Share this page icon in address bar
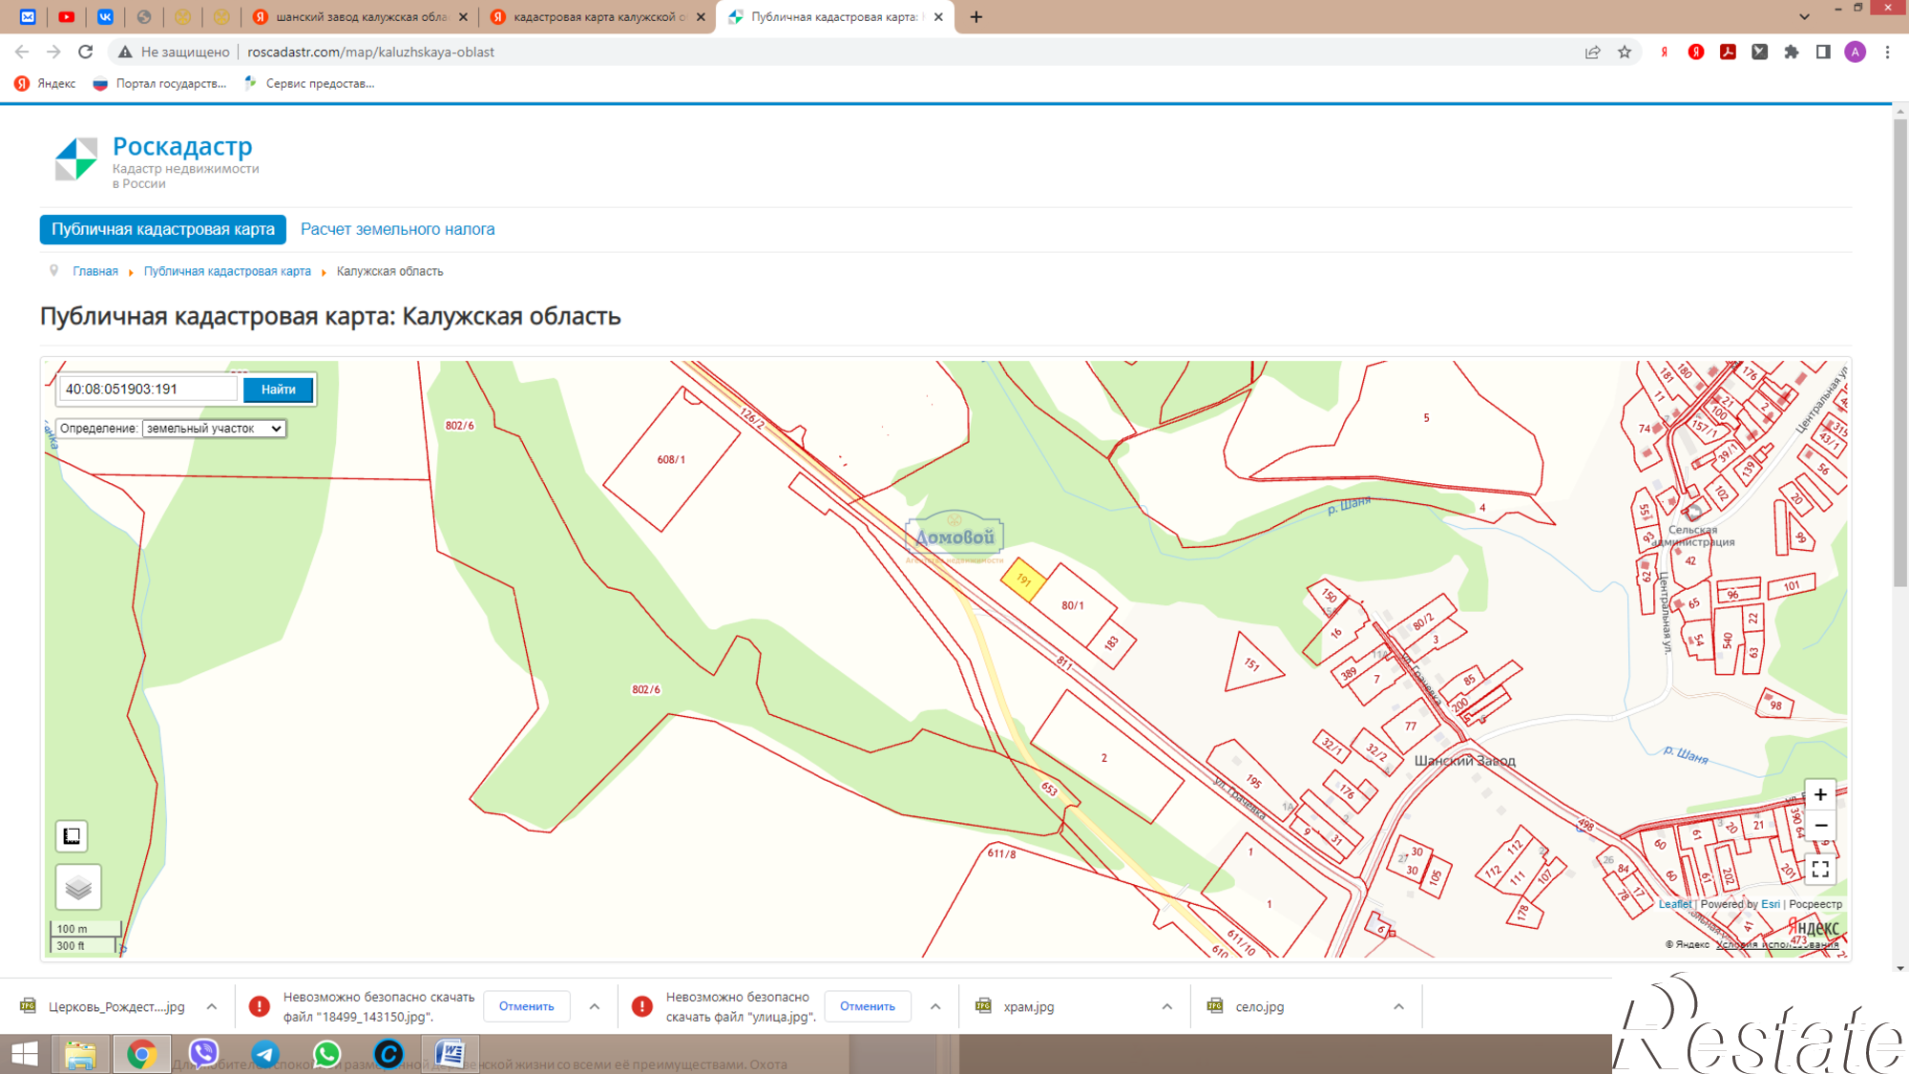This screenshot has width=1909, height=1074. pyautogui.click(x=1592, y=52)
